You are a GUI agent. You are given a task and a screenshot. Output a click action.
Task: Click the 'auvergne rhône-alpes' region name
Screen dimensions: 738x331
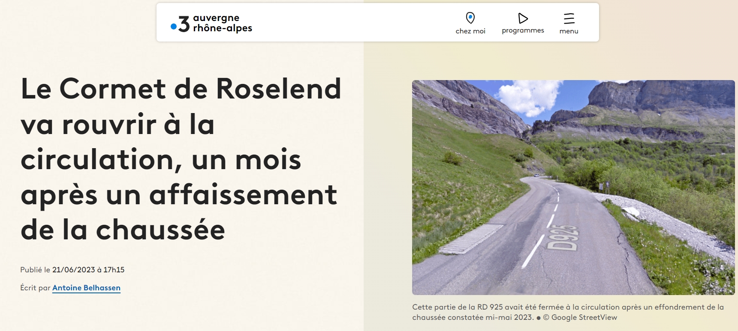[223, 23]
